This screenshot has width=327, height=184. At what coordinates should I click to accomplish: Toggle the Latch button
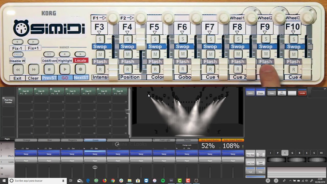[x=250, y=93]
